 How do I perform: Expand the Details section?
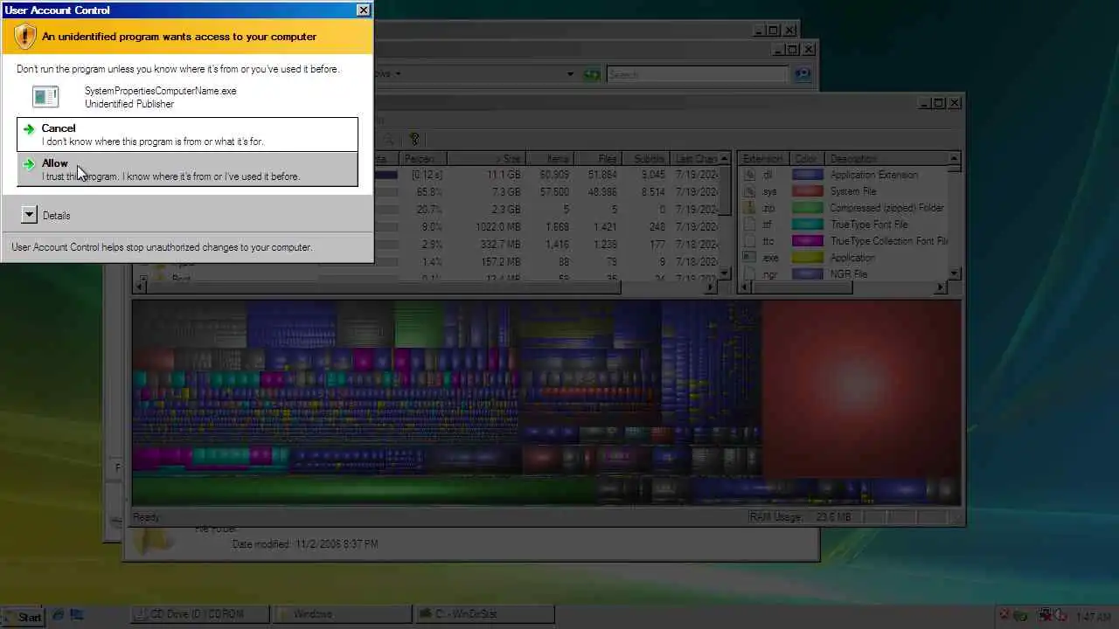pyautogui.click(x=29, y=215)
